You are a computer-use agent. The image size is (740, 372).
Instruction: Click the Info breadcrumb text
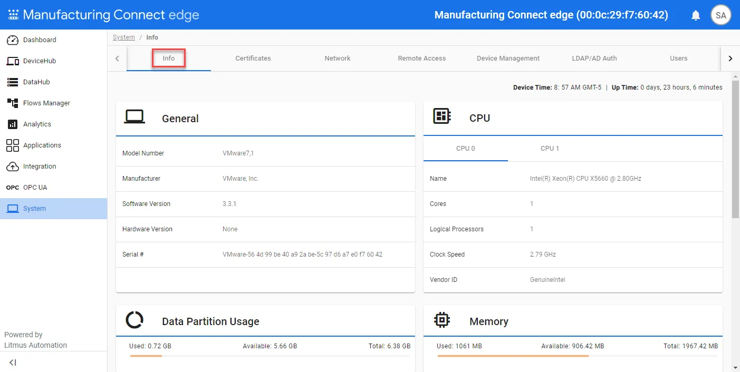pos(152,37)
